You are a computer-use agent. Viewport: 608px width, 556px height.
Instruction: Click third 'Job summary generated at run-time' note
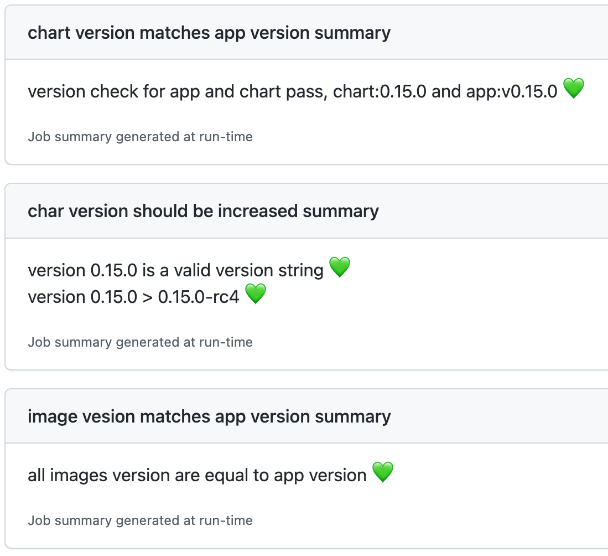(140, 521)
